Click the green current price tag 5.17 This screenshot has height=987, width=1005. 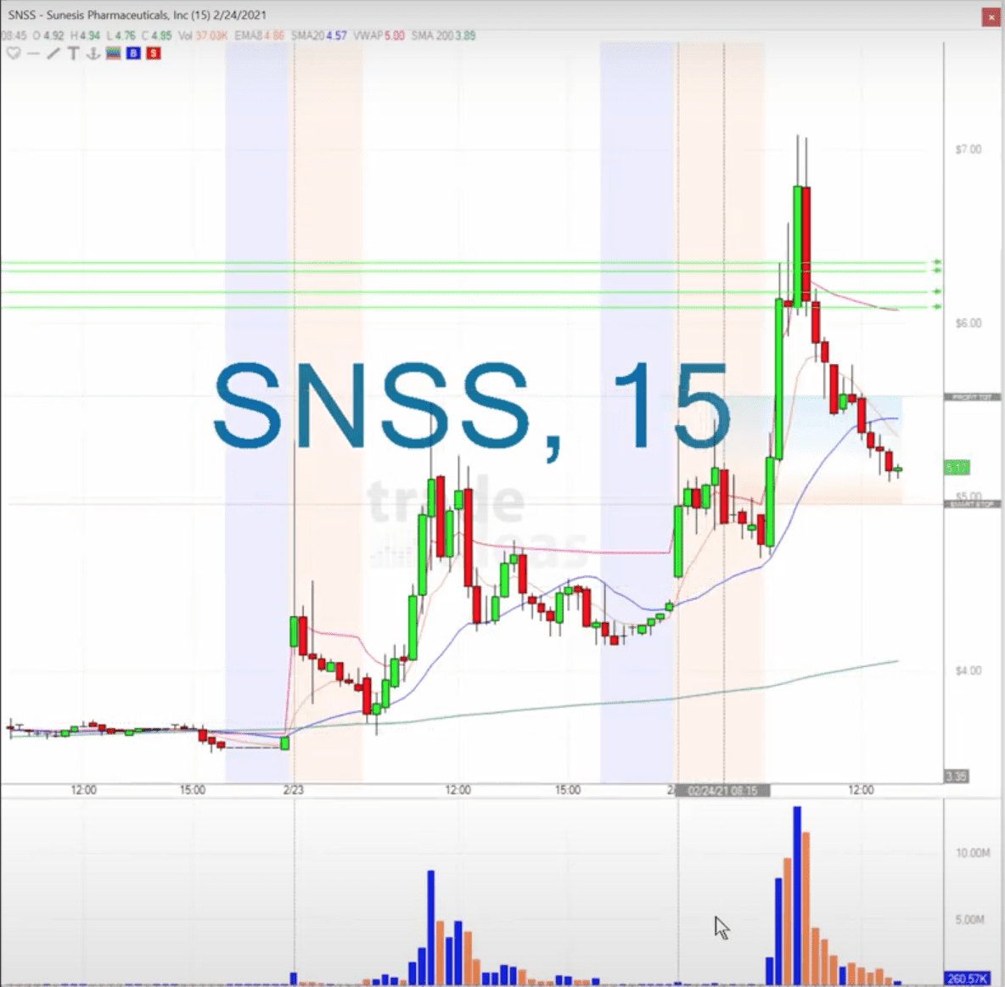coord(957,468)
